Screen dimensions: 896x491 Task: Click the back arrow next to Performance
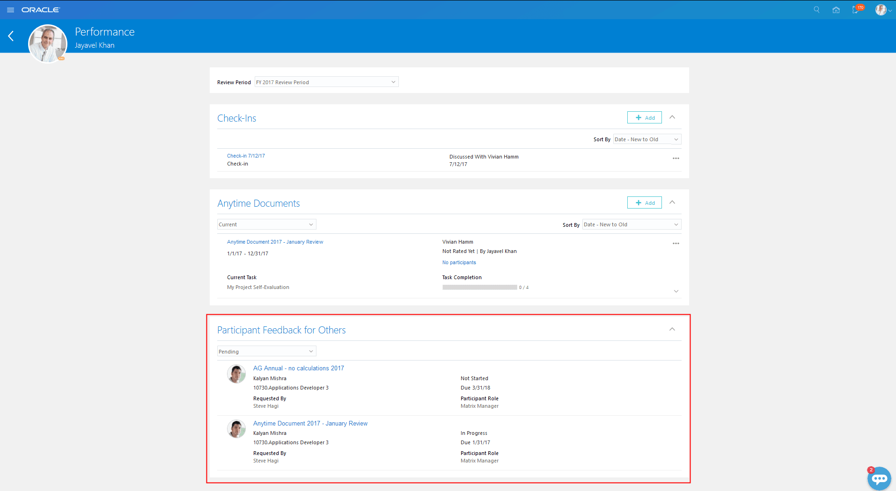tap(10, 36)
